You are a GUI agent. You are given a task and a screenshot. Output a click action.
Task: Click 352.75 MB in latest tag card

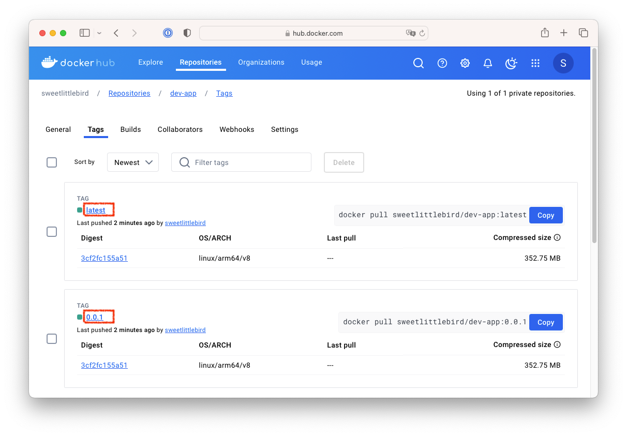(x=543, y=258)
